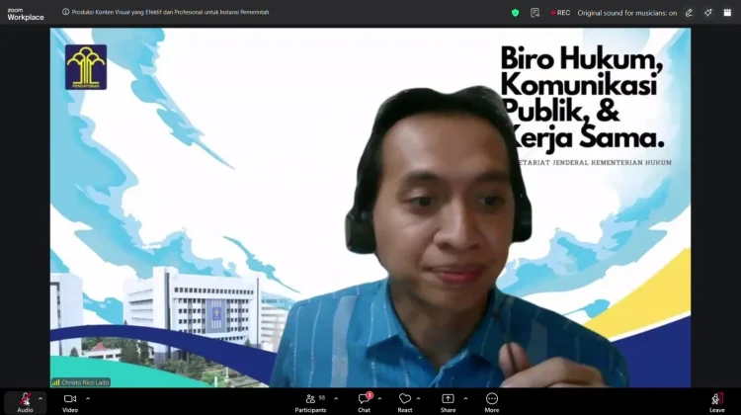741x415 pixels.
Task: Unmute the Audio microphone button
Action: coord(25,402)
